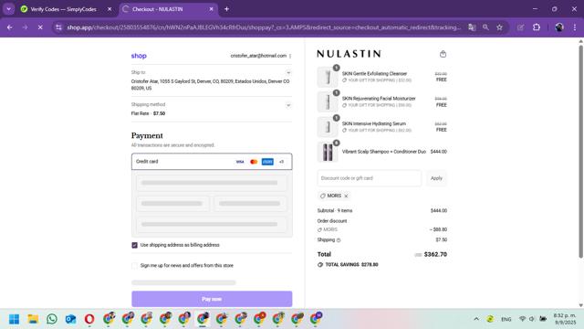Click the ENG language indicator
Image resolution: width=584 pixels, height=329 pixels.
tap(506, 319)
